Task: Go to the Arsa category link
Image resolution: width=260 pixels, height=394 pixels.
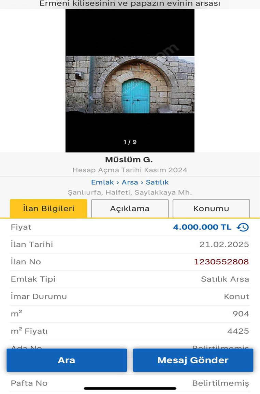Action: tap(130, 182)
